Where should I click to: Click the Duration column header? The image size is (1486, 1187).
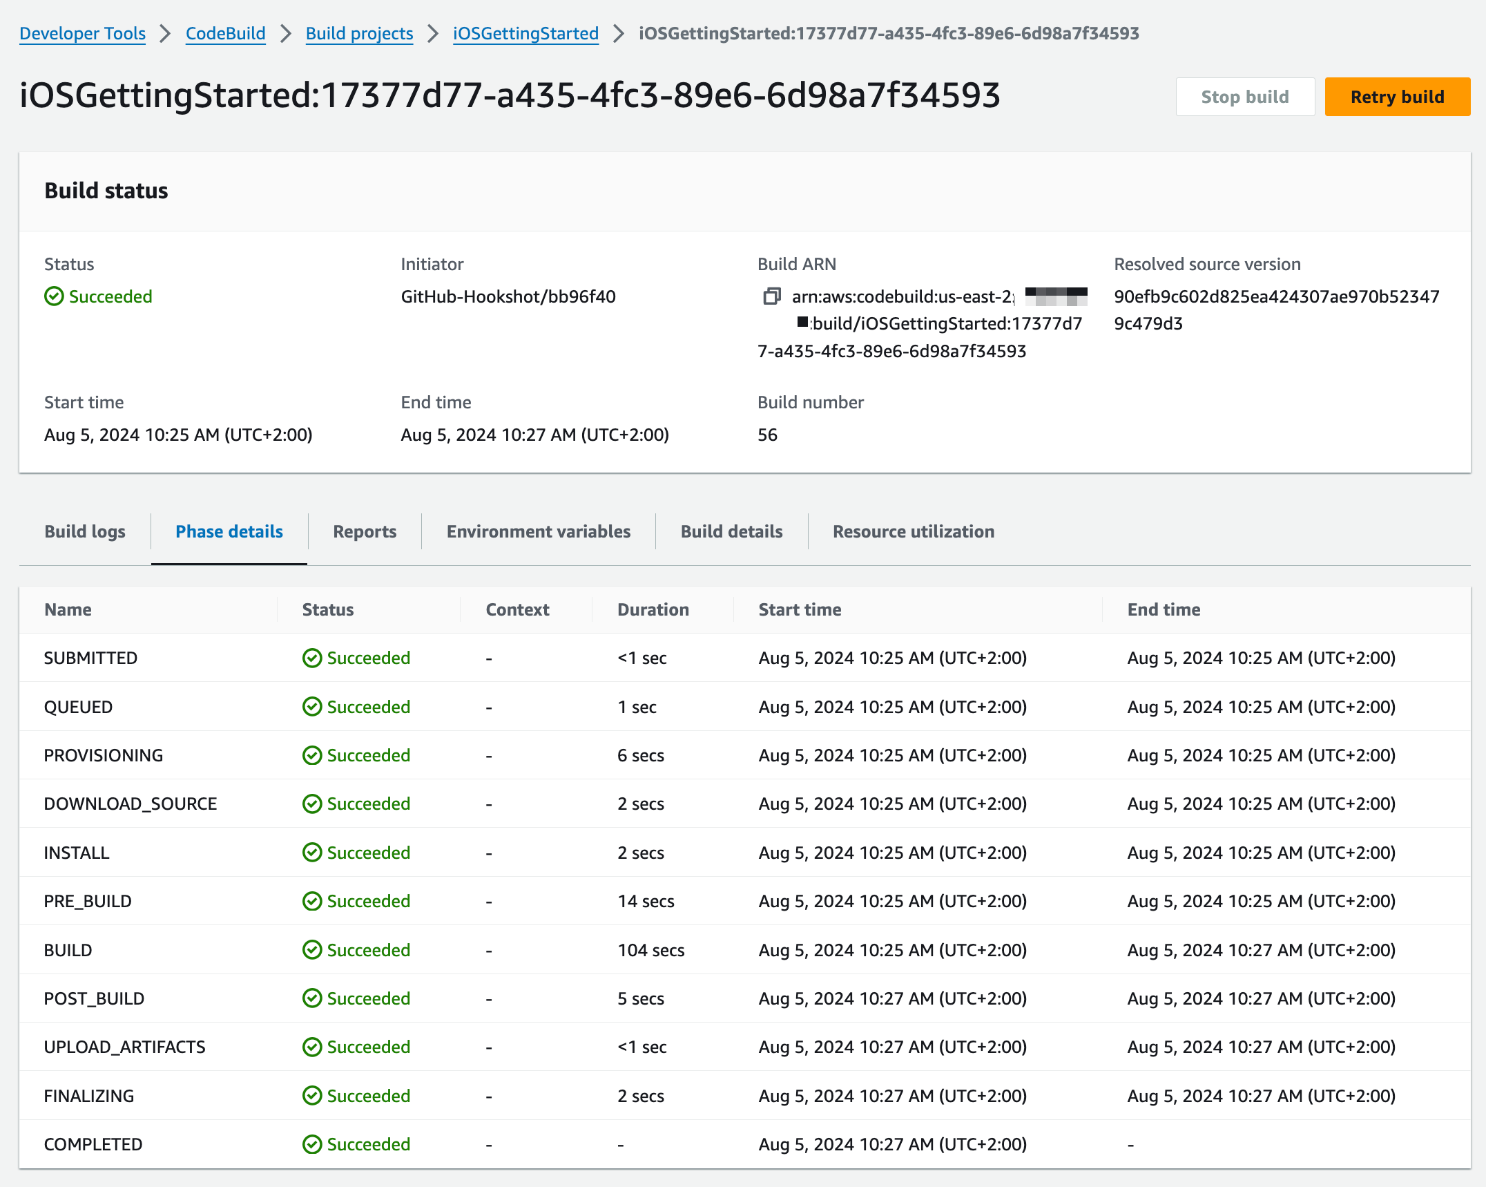click(653, 609)
